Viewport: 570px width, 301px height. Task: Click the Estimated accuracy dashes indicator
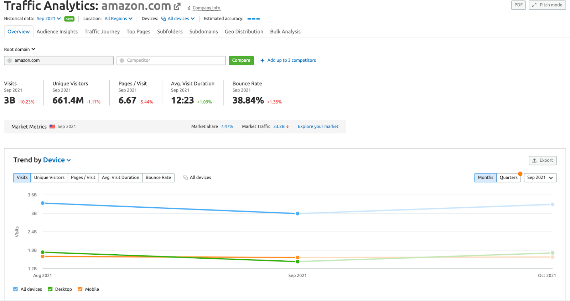[254, 19]
